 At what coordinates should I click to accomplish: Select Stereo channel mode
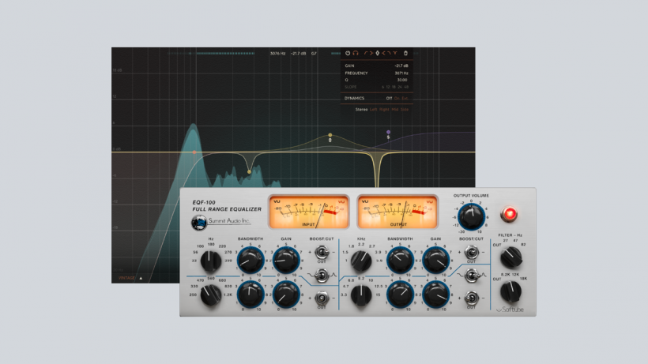(361, 110)
